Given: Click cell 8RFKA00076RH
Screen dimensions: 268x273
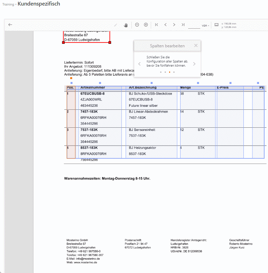Looking at the screenshot, I should [93, 154].
